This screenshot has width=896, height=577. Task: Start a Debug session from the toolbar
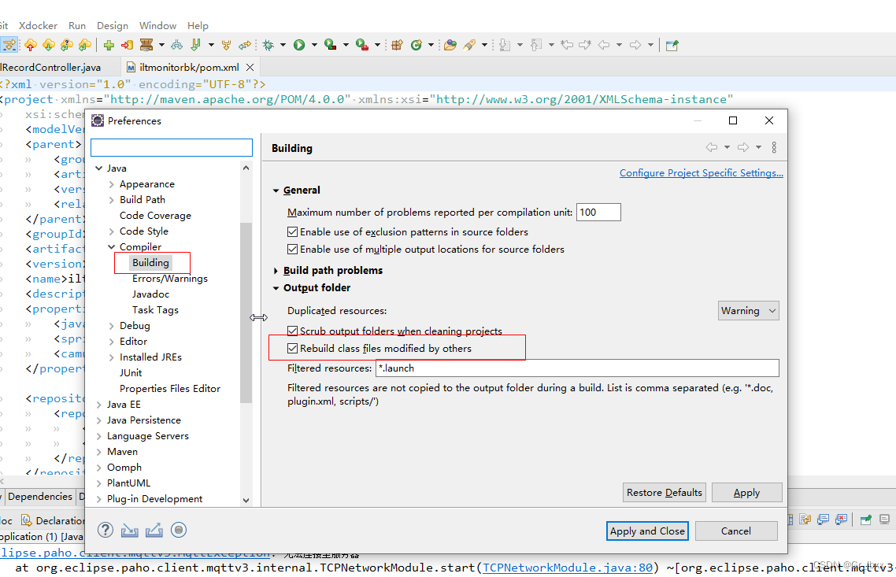[x=268, y=45]
